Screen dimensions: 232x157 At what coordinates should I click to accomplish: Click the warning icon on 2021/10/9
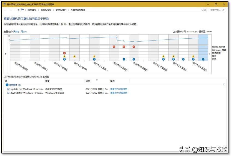pos(74,56)
